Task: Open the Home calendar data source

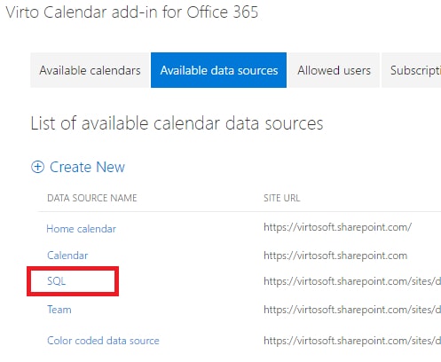Action: [82, 229]
